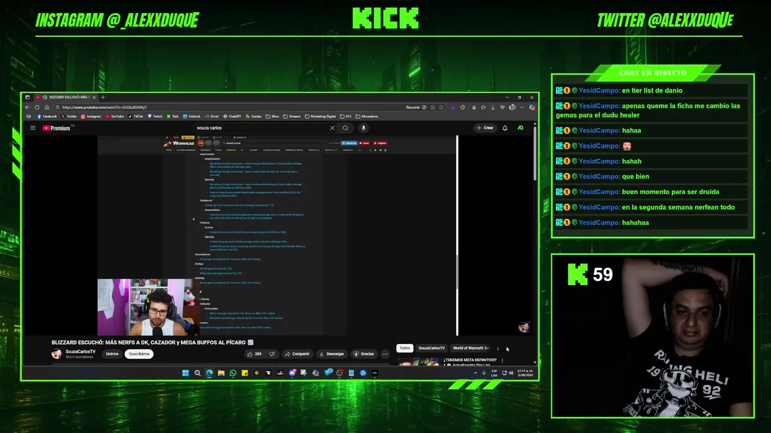
Task: Open Windows taskbar search
Action: [x=197, y=373]
